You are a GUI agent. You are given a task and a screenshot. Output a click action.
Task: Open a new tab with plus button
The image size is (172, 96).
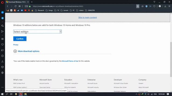pyautogui.click(x=32, y=2)
